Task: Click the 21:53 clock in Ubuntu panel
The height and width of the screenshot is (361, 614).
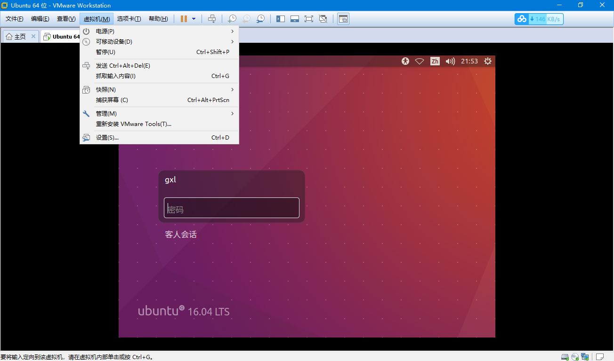Action: (x=469, y=61)
